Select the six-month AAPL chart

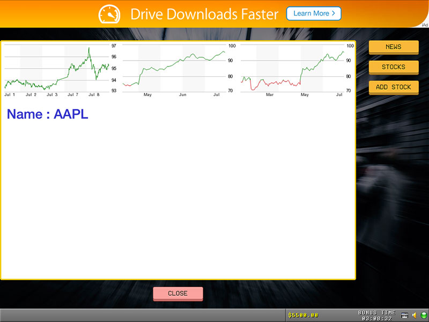(x=297, y=70)
